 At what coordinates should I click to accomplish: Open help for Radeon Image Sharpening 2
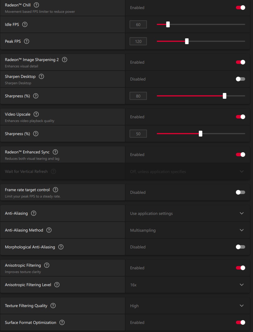click(x=65, y=60)
